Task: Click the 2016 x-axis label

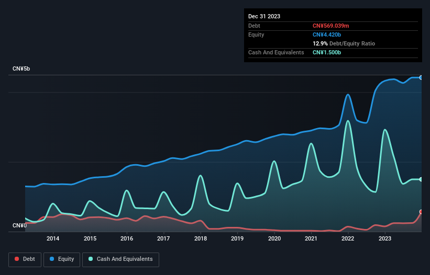Action: coord(127,238)
